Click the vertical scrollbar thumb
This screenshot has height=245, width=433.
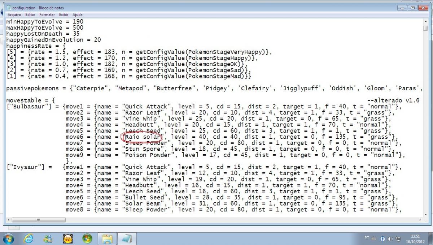(425, 28)
